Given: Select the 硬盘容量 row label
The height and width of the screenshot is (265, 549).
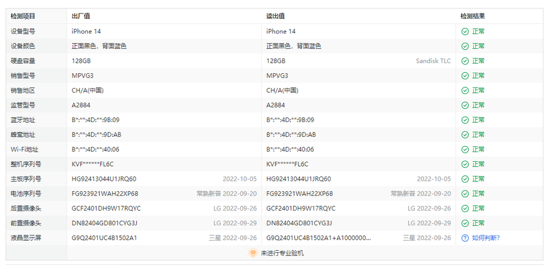Looking at the screenshot, I should coord(23,61).
